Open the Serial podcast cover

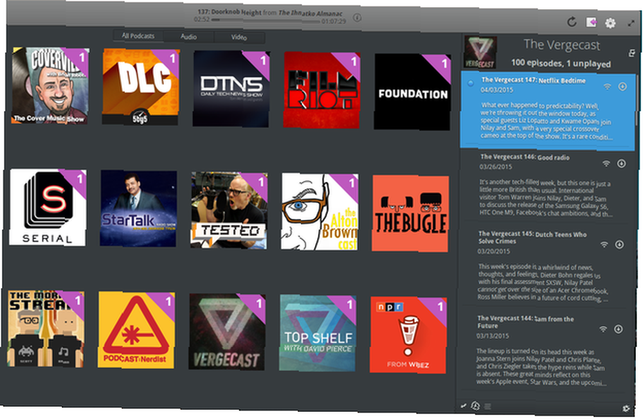(48, 208)
